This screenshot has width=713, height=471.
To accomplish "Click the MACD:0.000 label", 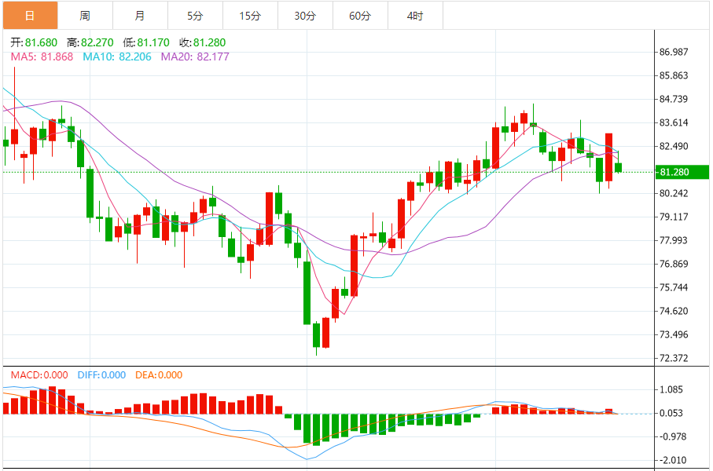I will pos(39,375).
